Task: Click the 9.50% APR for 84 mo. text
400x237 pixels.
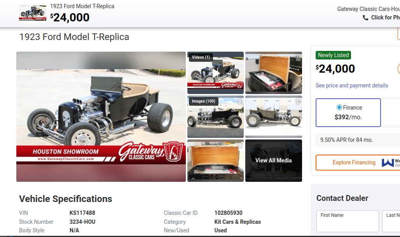Action: pos(346,140)
